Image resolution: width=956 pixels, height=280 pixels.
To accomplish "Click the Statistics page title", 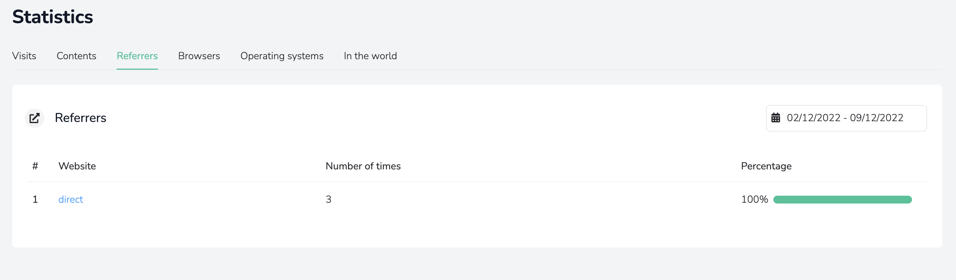I will pyautogui.click(x=53, y=17).
